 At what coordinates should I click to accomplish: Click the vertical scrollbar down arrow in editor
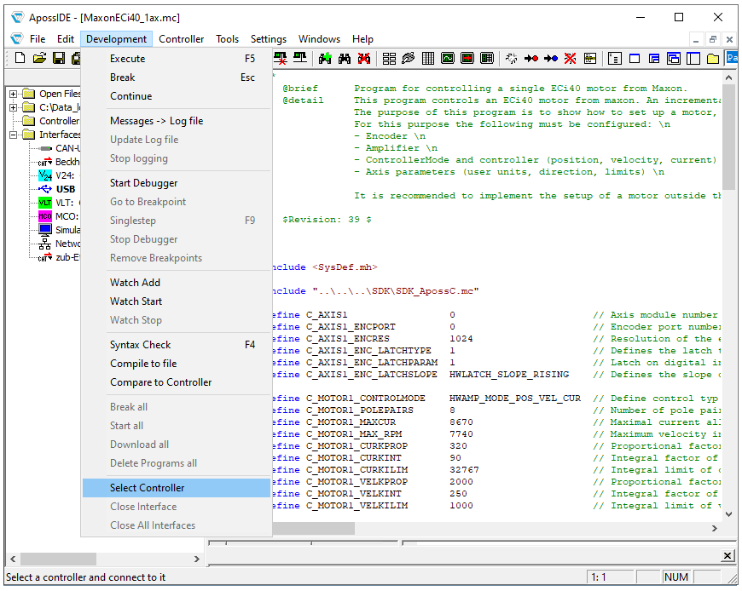(728, 514)
